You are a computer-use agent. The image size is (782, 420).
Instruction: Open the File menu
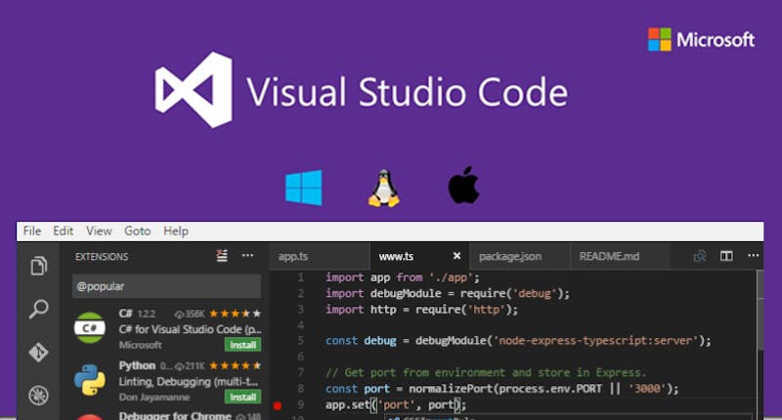32,231
